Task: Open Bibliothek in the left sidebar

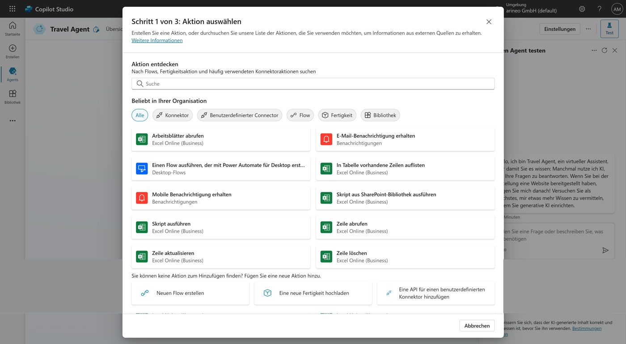Action: pyautogui.click(x=13, y=96)
